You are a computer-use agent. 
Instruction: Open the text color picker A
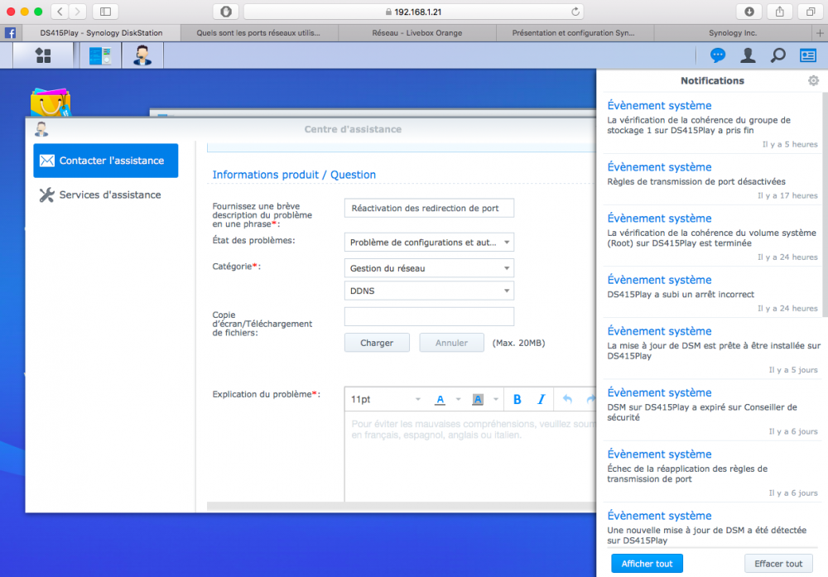click(x=440, y=400)
